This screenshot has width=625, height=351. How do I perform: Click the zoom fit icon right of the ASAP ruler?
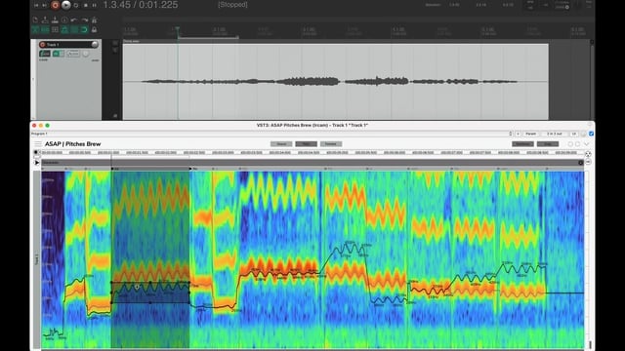588,154
